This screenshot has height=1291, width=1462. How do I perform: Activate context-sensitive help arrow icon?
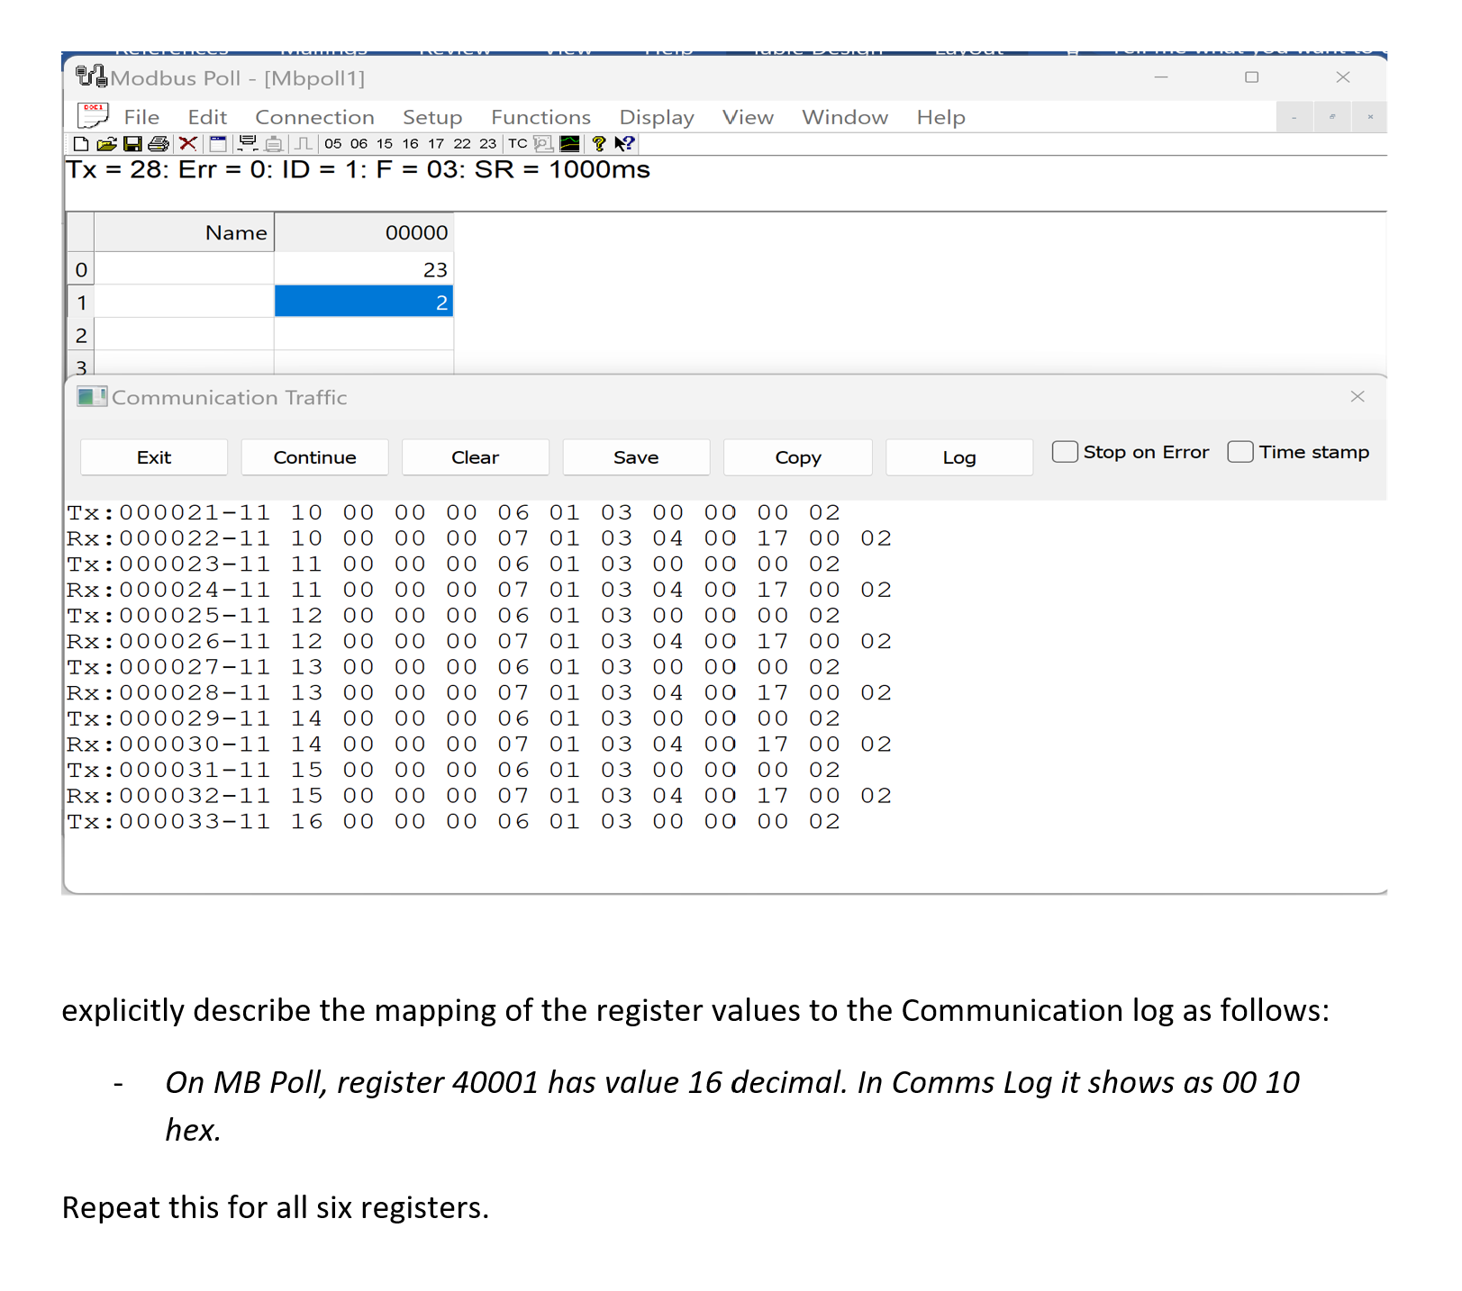623,144
